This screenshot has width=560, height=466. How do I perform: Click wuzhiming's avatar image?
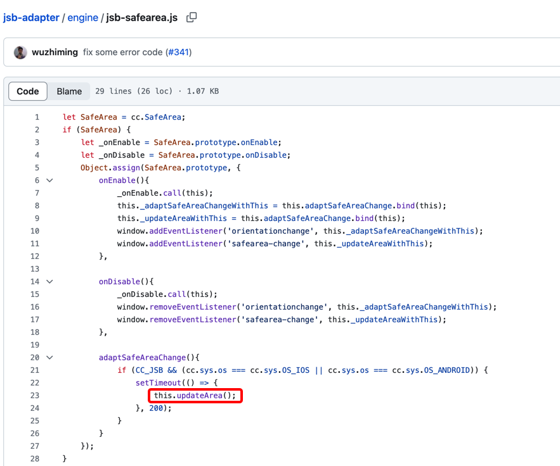point(20,52)
